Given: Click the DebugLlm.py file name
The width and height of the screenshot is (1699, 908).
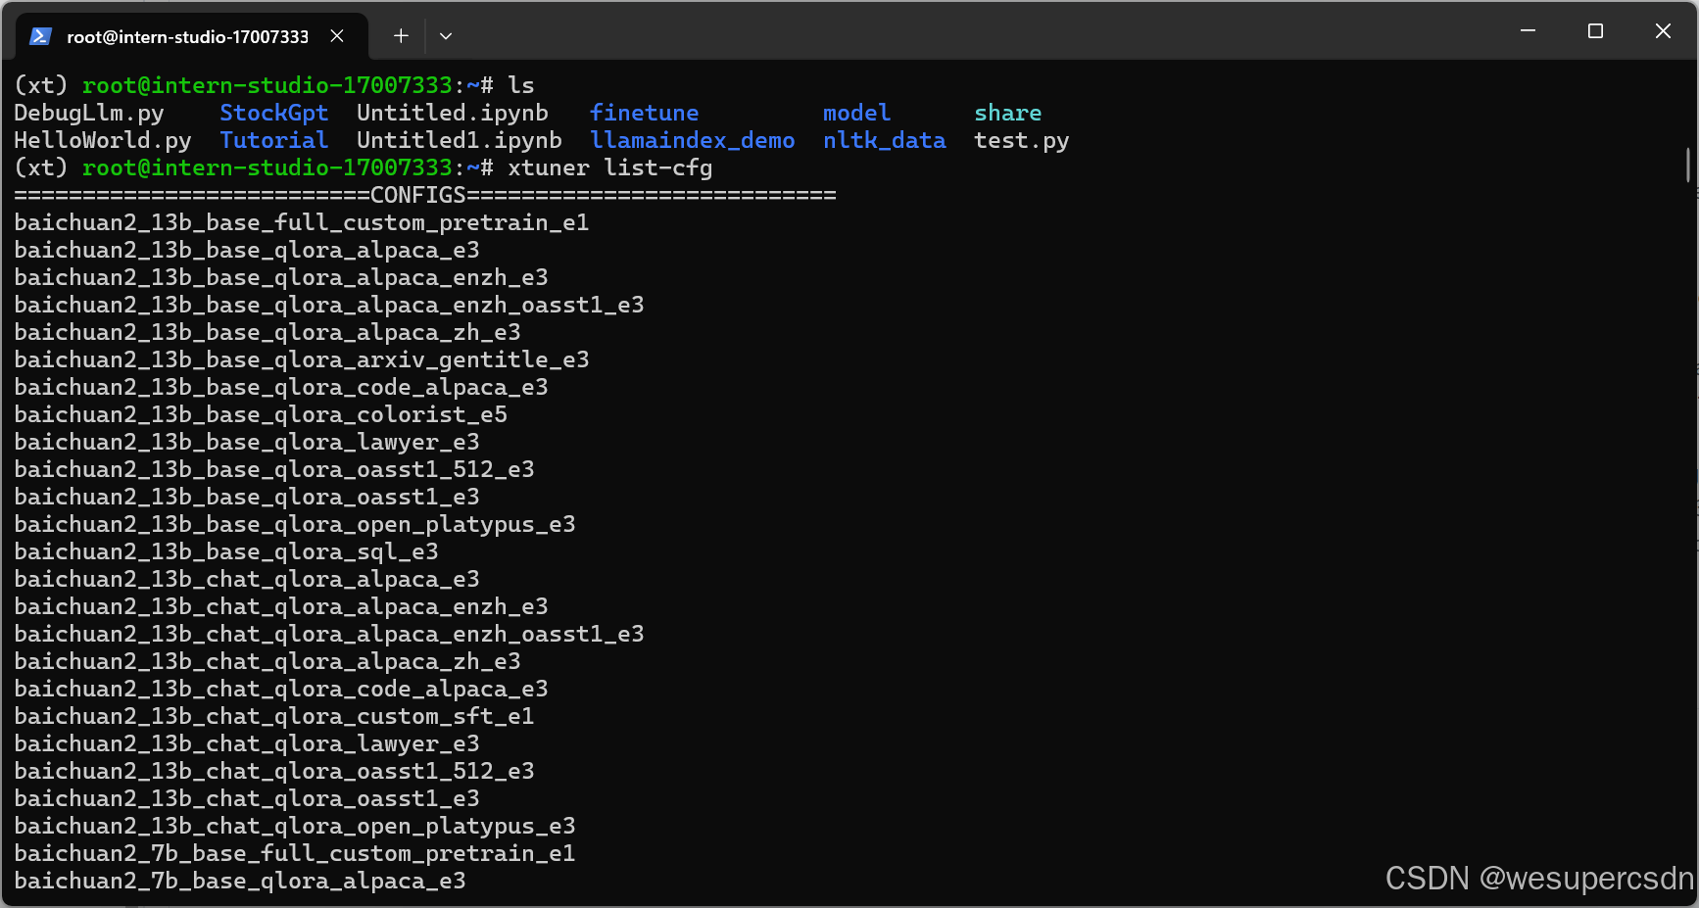Looking at the screenshot, I should point(89,114).
